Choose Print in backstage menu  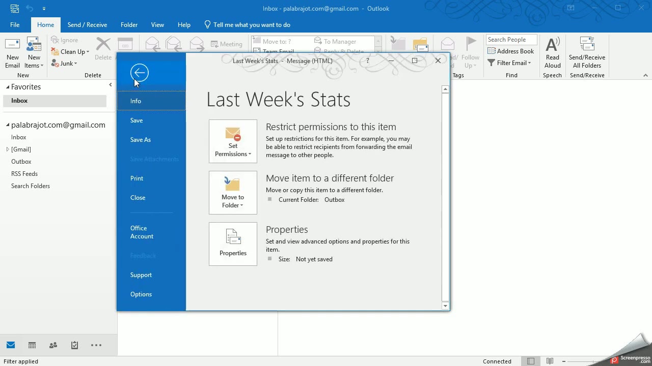point(151,178)
